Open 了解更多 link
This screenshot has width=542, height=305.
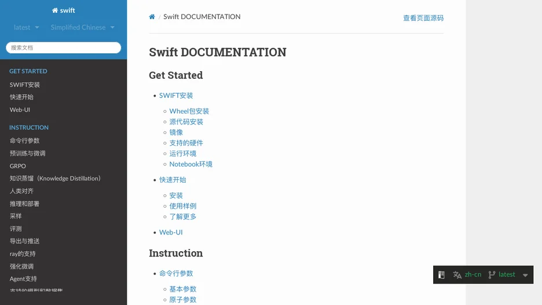[183, 216]
